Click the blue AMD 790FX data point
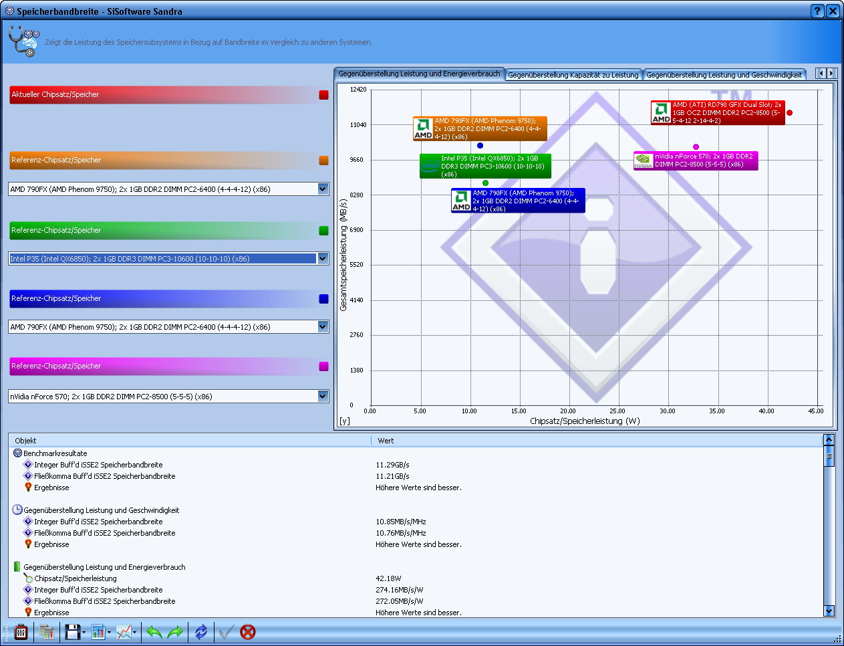This screenshot has height=646, width=844. (x=480, y=145)
